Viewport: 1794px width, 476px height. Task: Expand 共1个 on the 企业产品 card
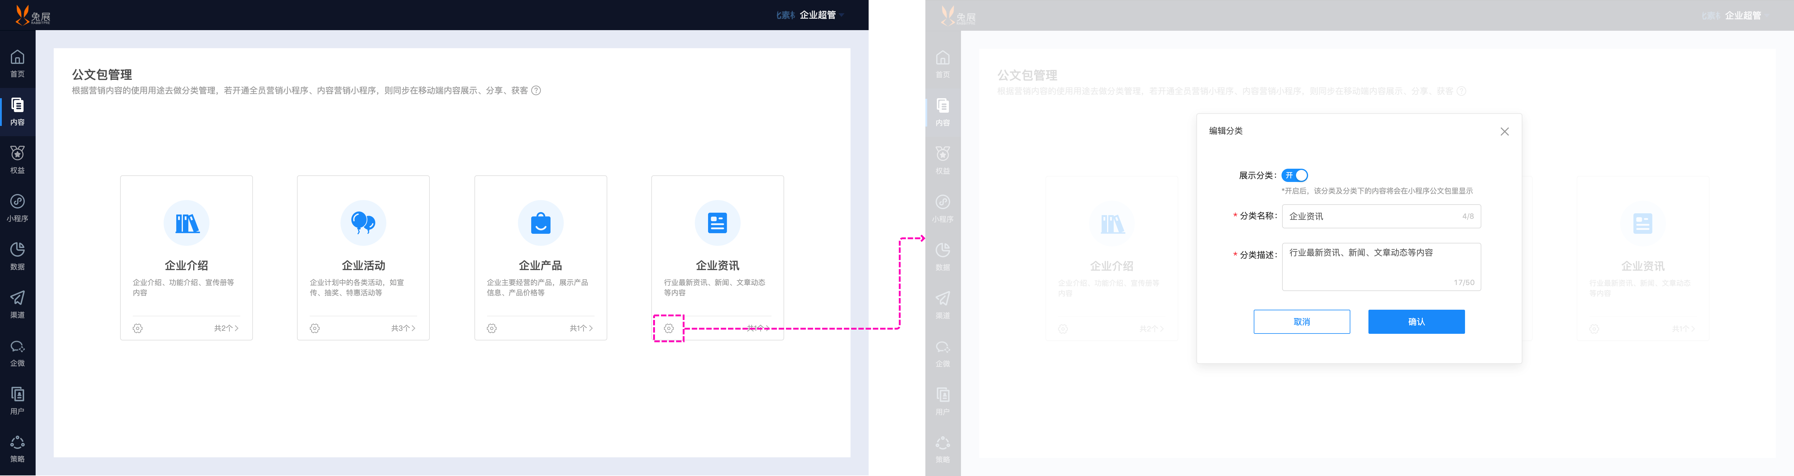point(582,328)
